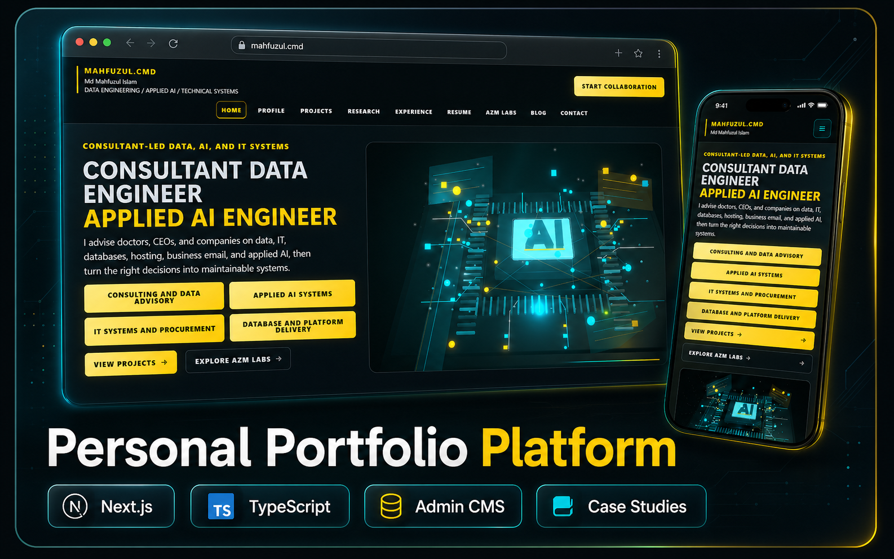Image resolution: width=894 pixels, height=559 pixels.
Task: Click the Admin CMS database icon
Action: pyautogui.click(x=391, y=506)
